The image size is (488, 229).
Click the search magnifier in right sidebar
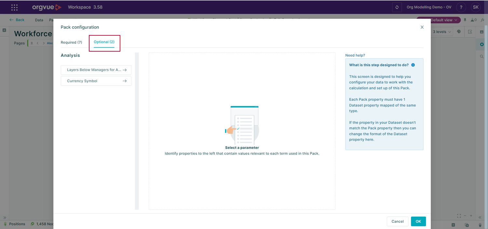click(x=482, y=56)
